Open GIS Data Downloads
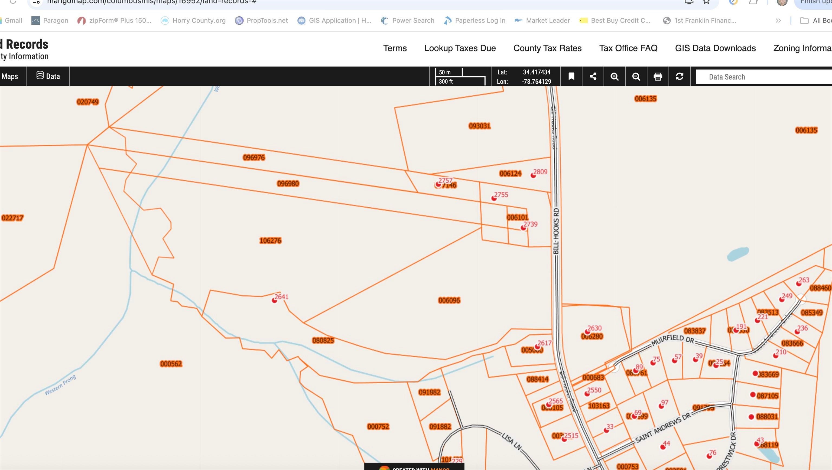 (x=715, y=48)
